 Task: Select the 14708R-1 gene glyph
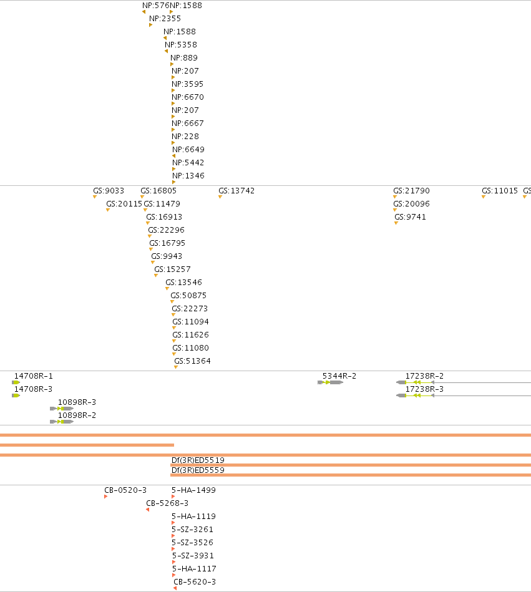pyautogui.click(x=16, y=382)
